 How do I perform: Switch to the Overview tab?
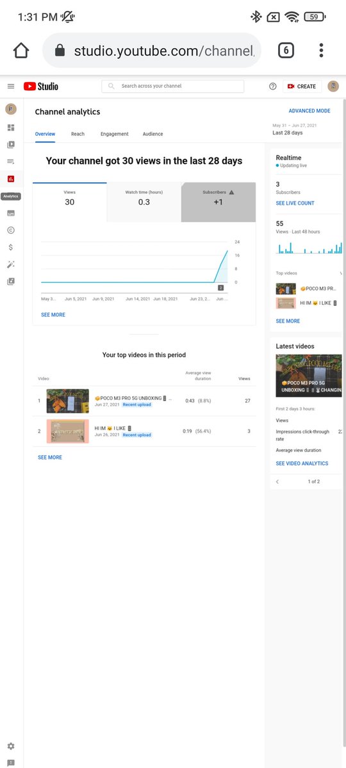pos(45,134)
